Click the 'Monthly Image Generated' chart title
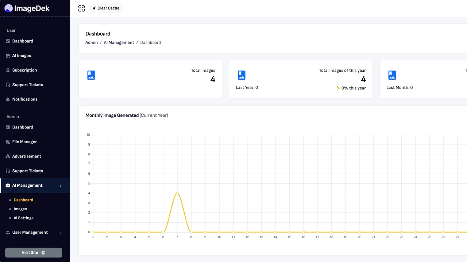Screen dimensions: 467x262 tap(112, 115)
